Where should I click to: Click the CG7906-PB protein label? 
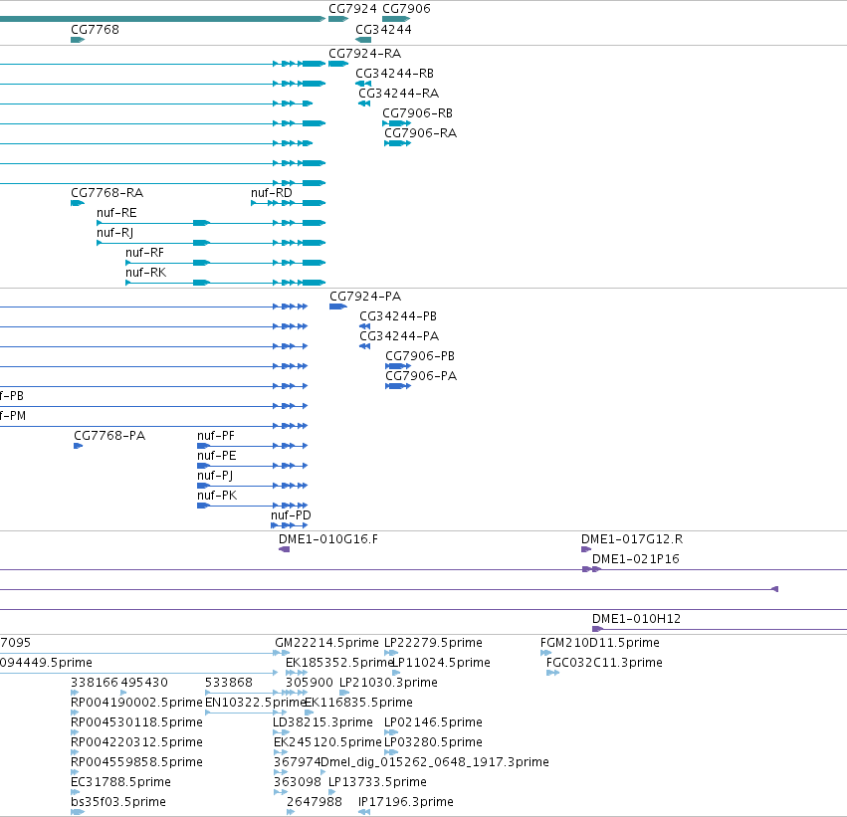click(420, 356)
